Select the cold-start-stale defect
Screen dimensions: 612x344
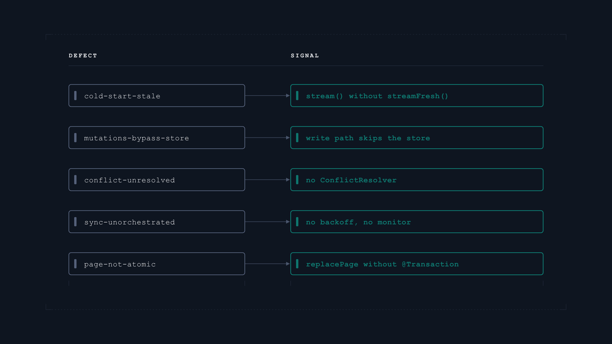click(157, 96)
